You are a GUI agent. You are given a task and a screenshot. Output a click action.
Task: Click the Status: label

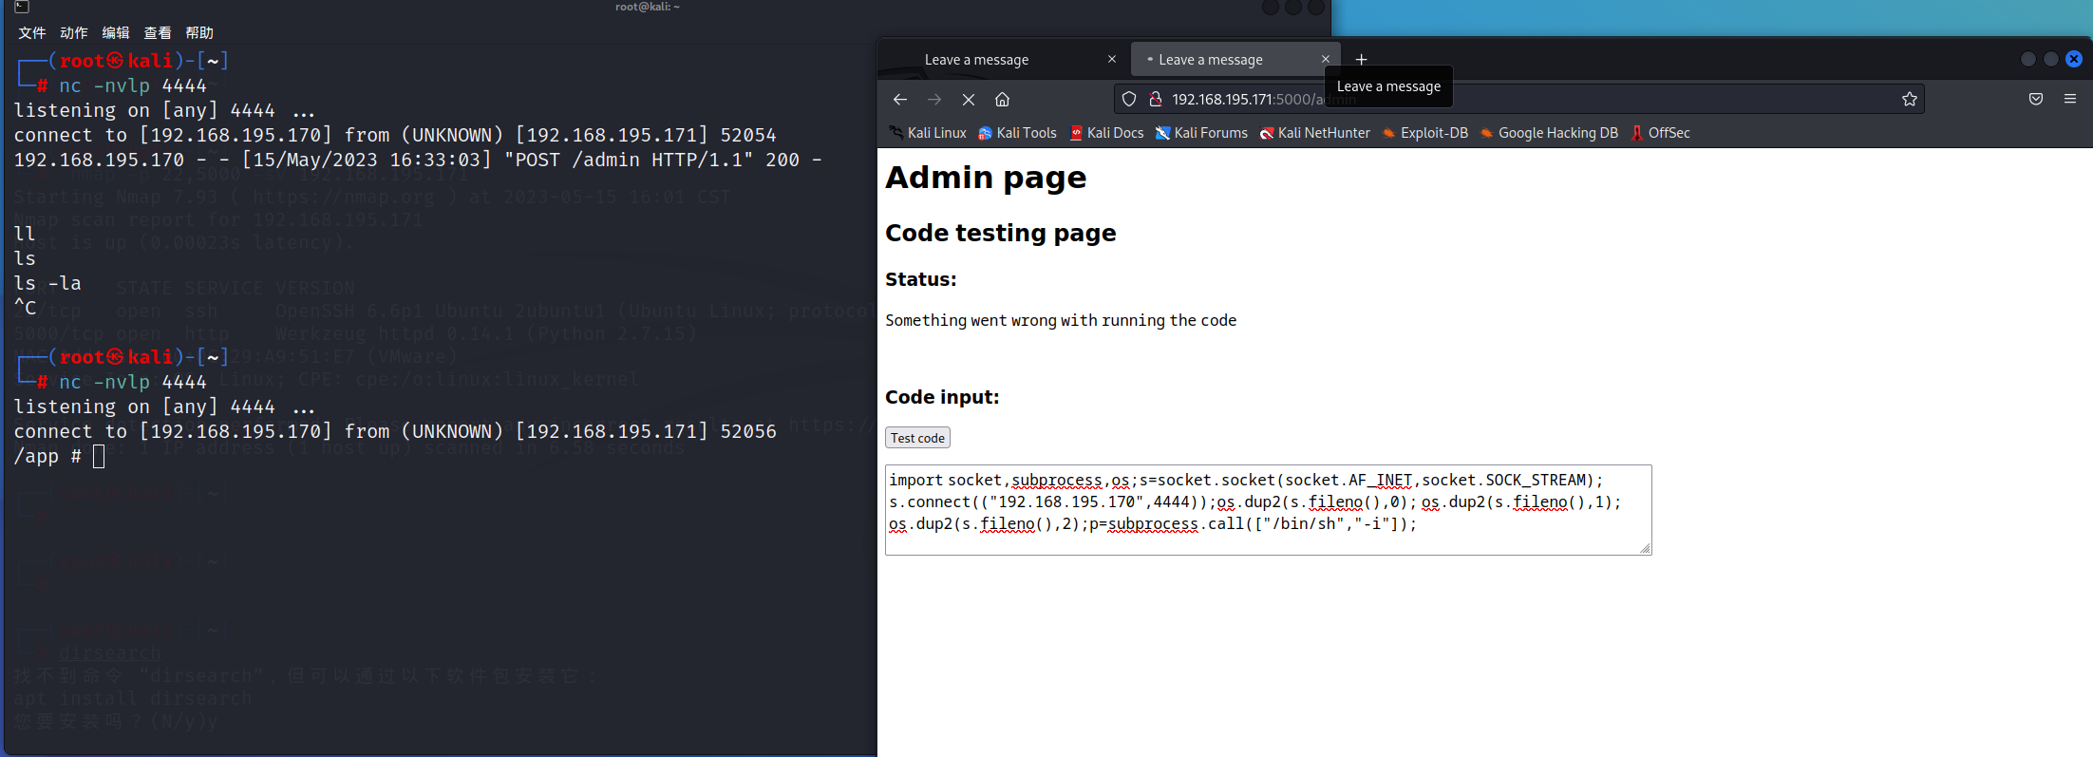[920, 279]
